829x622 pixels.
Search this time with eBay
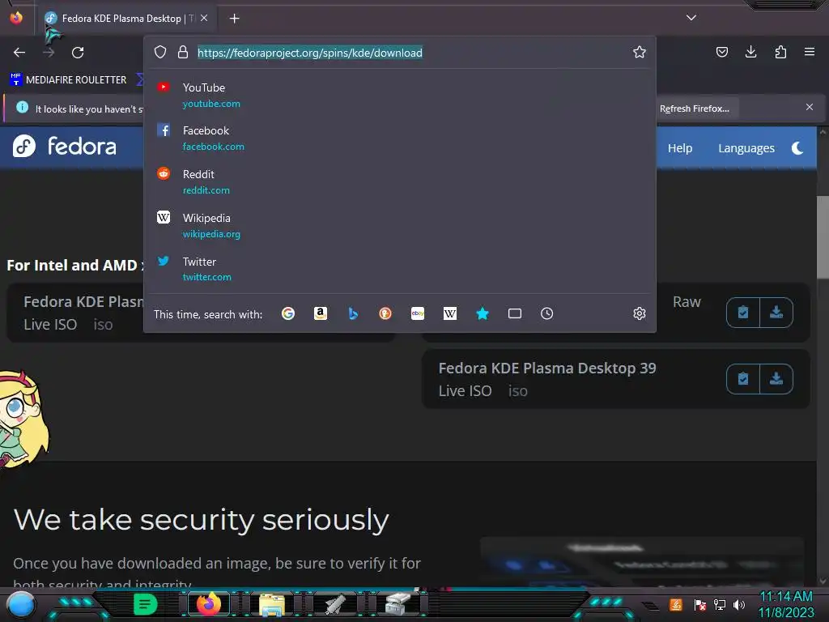418,313
